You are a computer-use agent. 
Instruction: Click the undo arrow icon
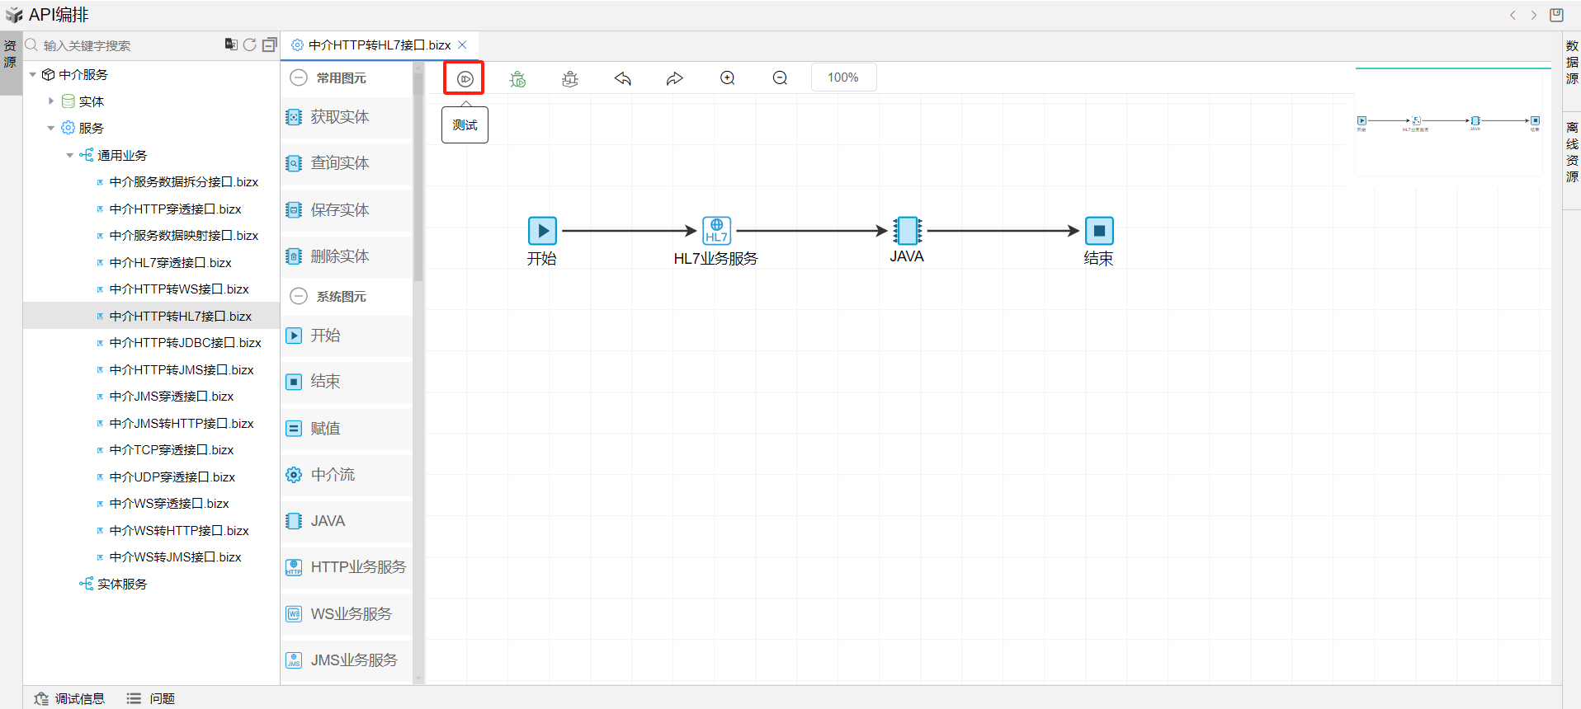pyautogui.click(x=623, y=78)
